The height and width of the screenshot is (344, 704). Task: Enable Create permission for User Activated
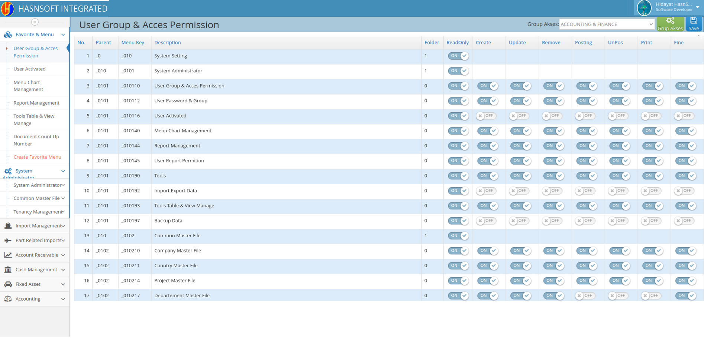click(486, 116)
